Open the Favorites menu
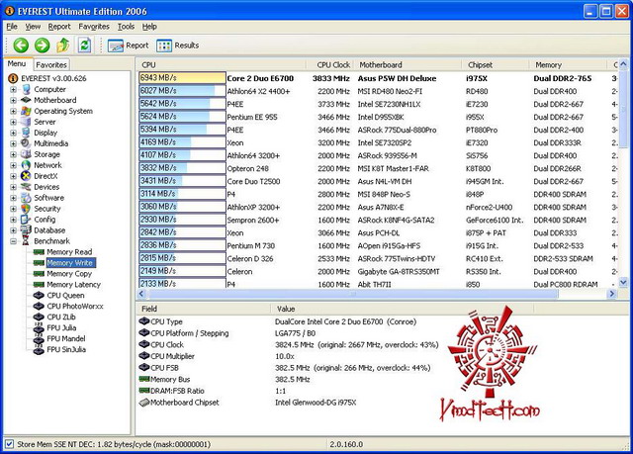The width and height of the screenshot is (633, 454). (x=94, y=27)
